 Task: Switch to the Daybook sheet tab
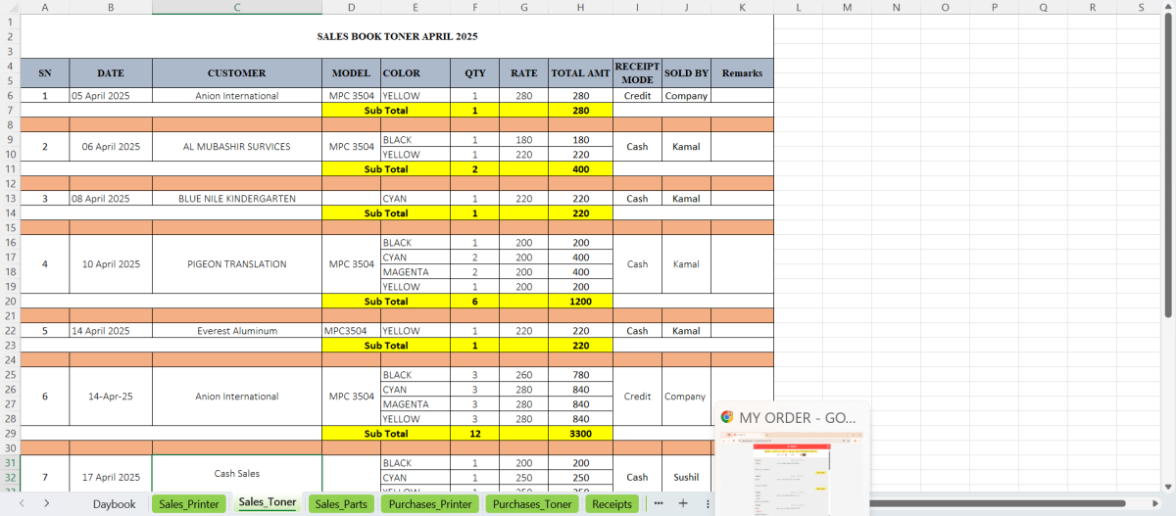click(115, 504)
